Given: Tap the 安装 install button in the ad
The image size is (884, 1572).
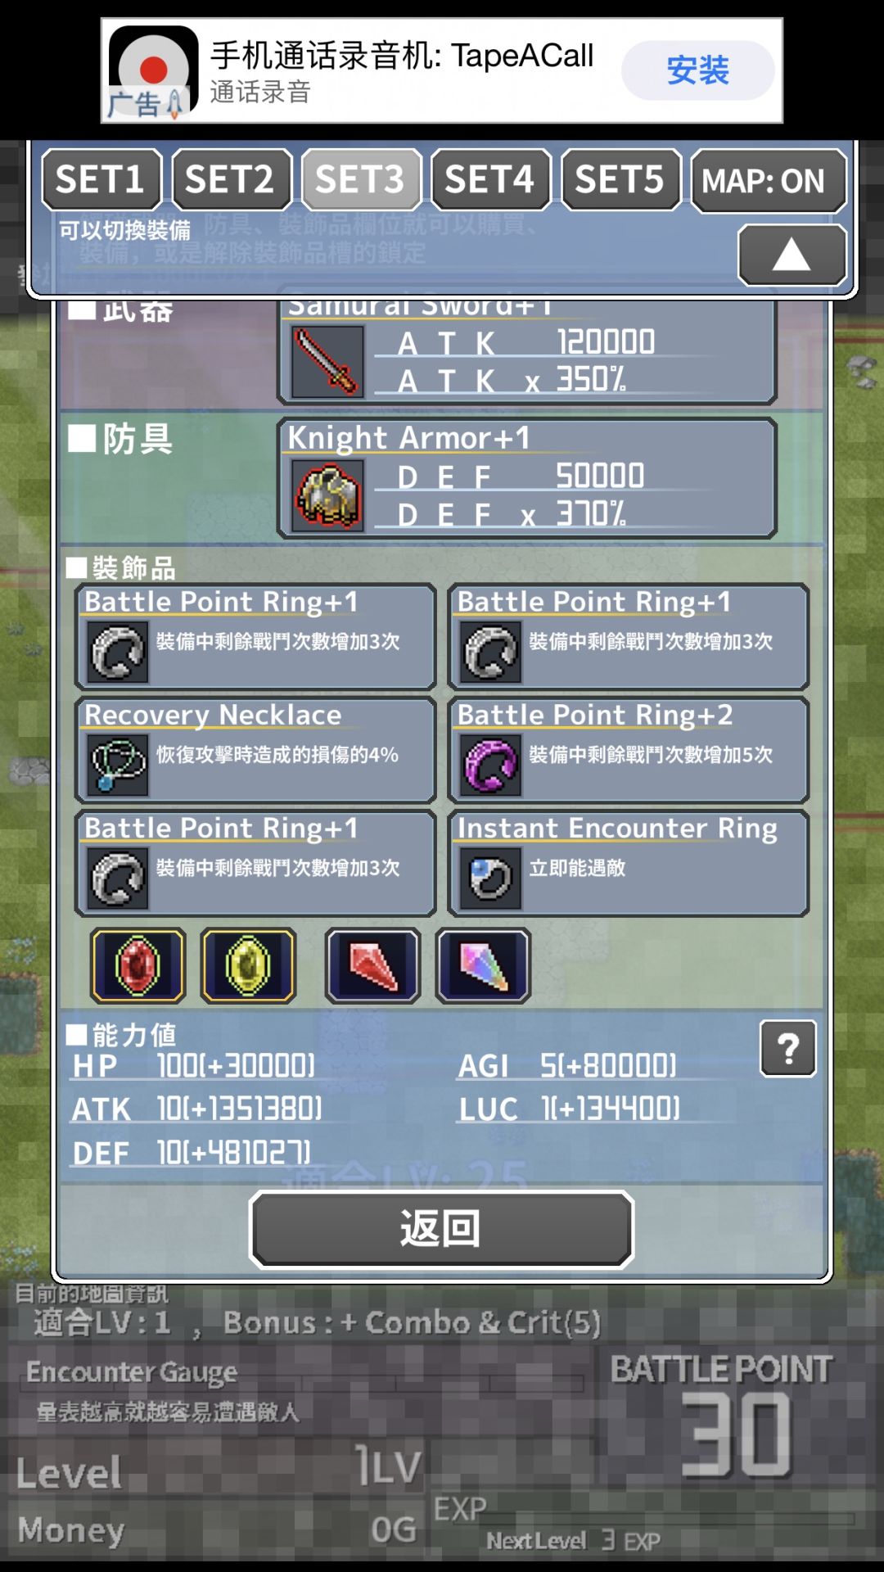Looking at the screenshot, I should point(697,70).
